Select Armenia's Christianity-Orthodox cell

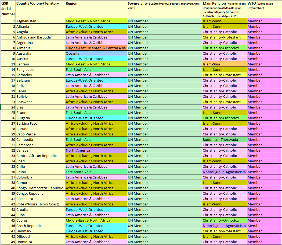click(225, 48)
